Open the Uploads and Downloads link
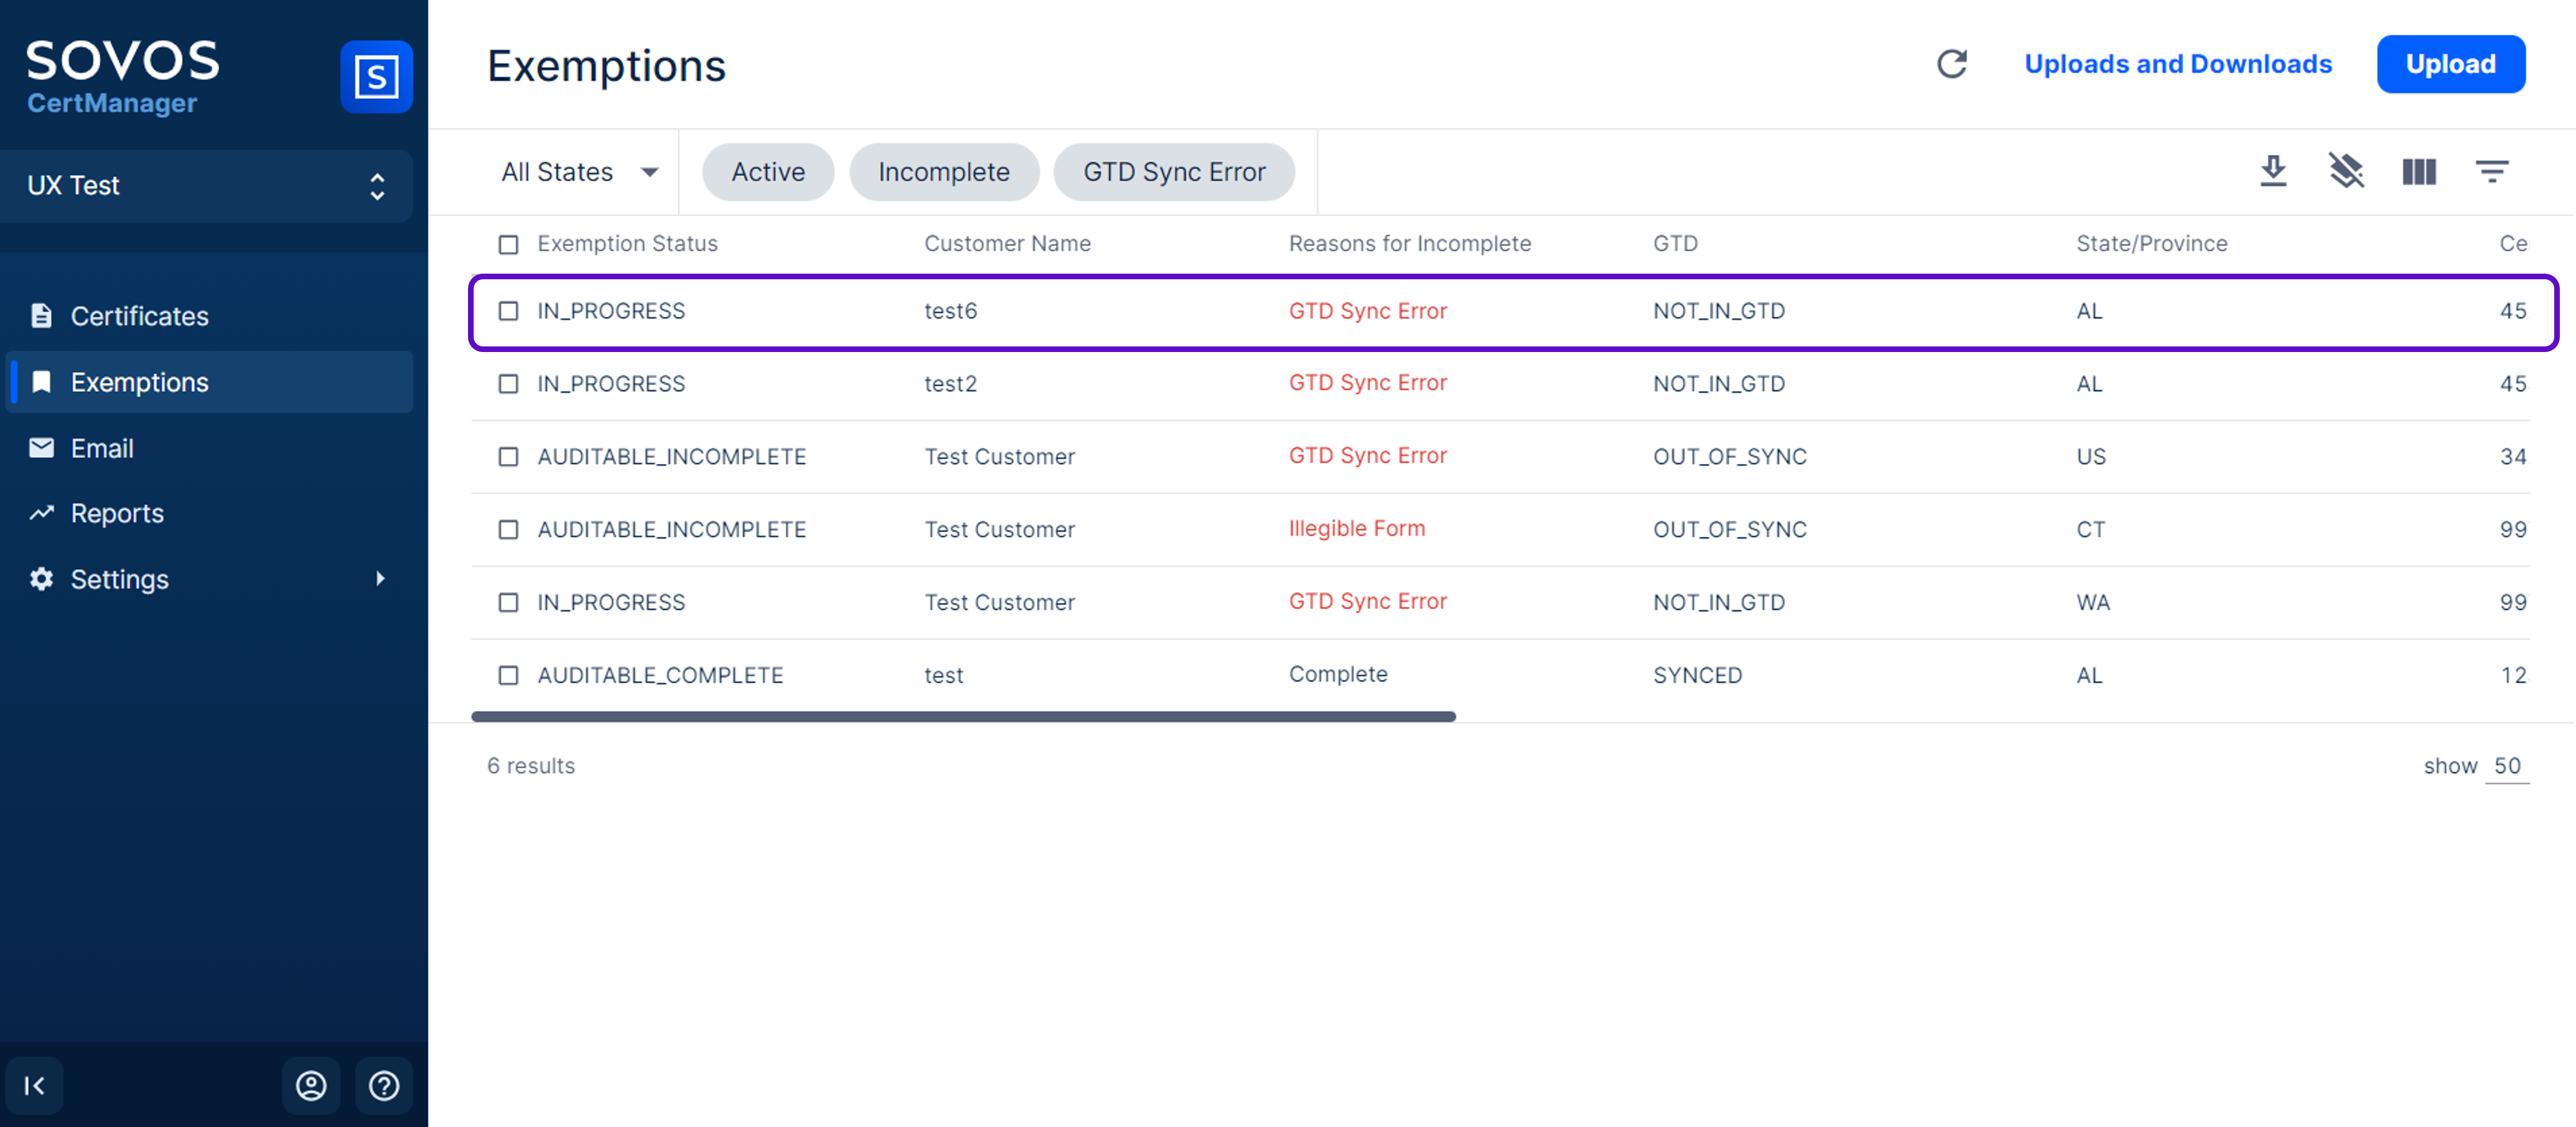 2178,64
